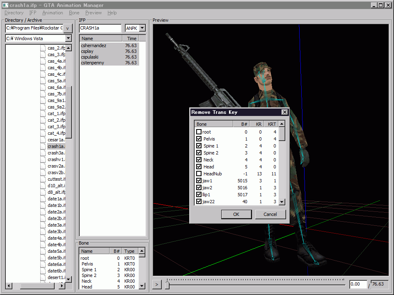Click the Cancel button

click(x=270, y=214)
